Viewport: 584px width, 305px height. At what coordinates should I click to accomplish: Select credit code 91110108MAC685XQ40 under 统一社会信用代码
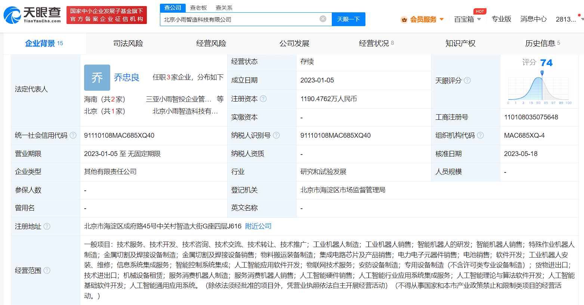119,136
